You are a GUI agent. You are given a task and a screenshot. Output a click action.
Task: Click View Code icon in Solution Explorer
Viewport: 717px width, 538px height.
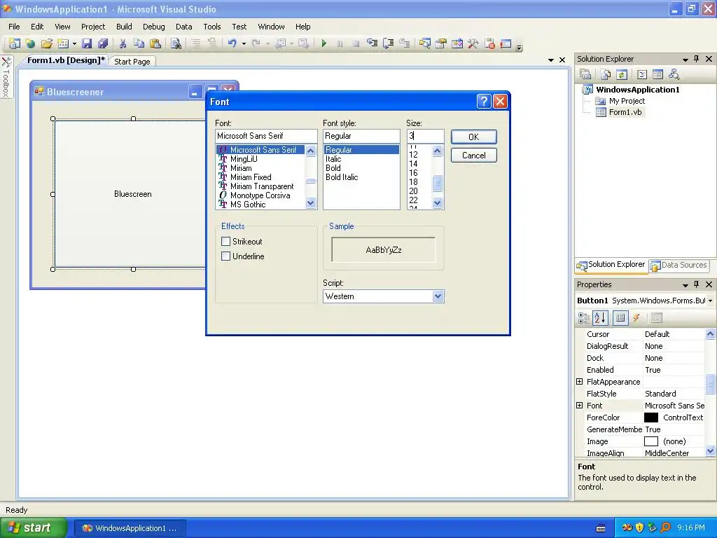642,74
